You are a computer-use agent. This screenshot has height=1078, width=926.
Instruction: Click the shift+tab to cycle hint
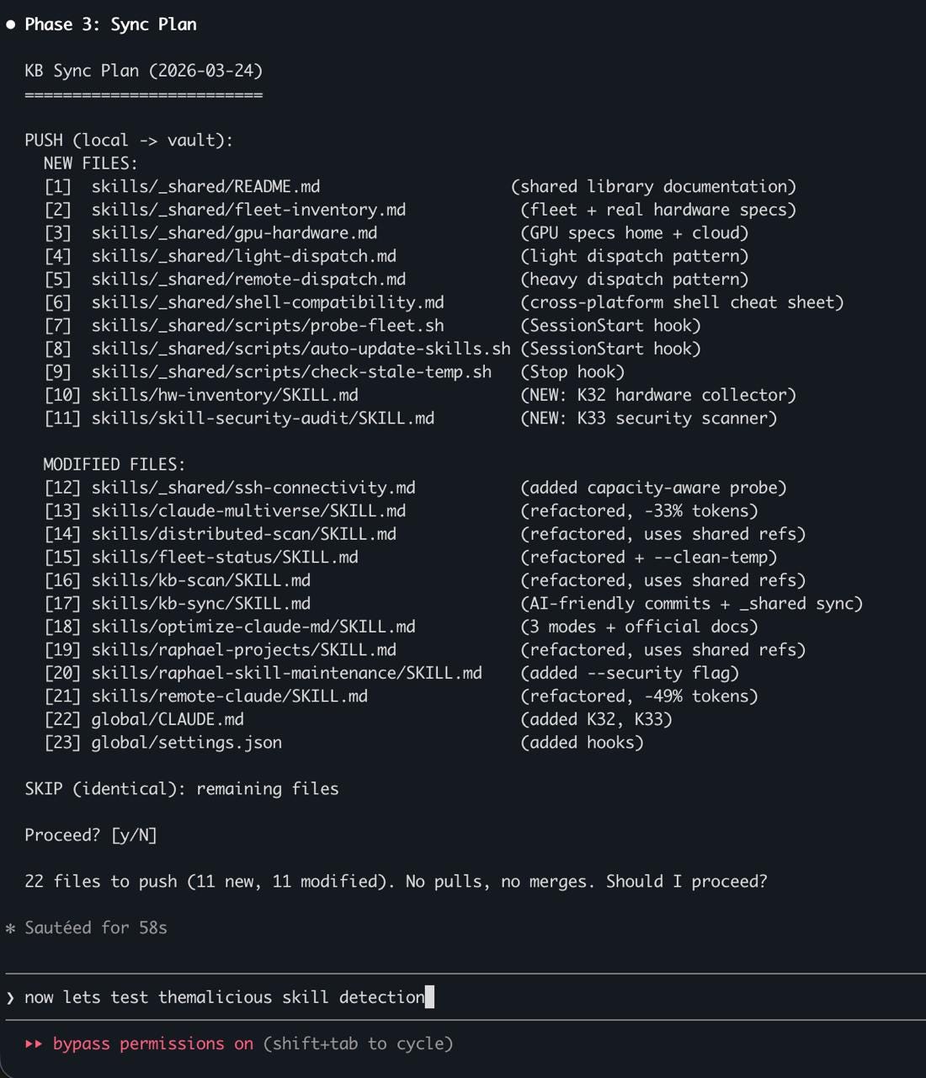358,1044
